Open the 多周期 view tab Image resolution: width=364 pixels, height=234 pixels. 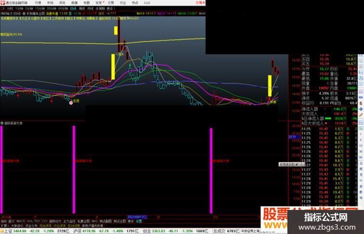pyautogui.click(x=100, y=8)
